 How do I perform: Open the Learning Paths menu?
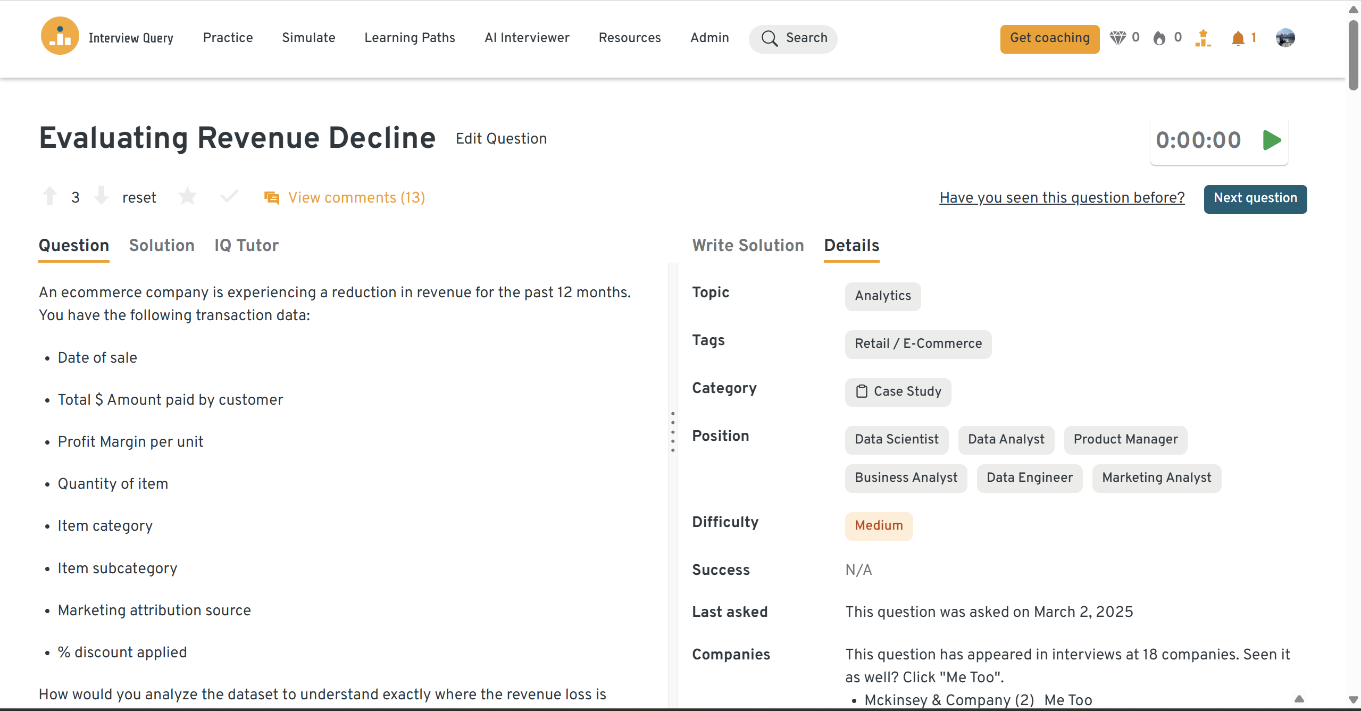click(410, 38)
